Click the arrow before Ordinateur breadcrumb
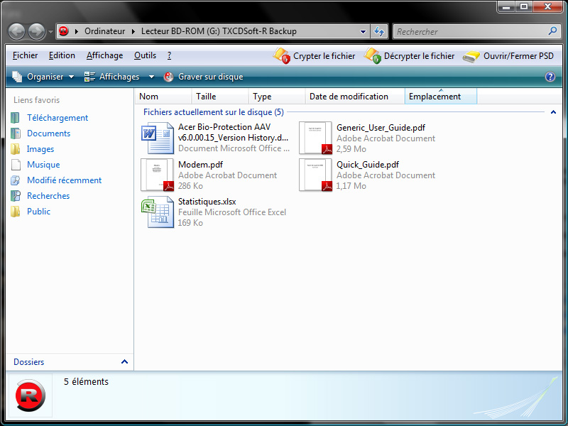 (x=77, y=31)
